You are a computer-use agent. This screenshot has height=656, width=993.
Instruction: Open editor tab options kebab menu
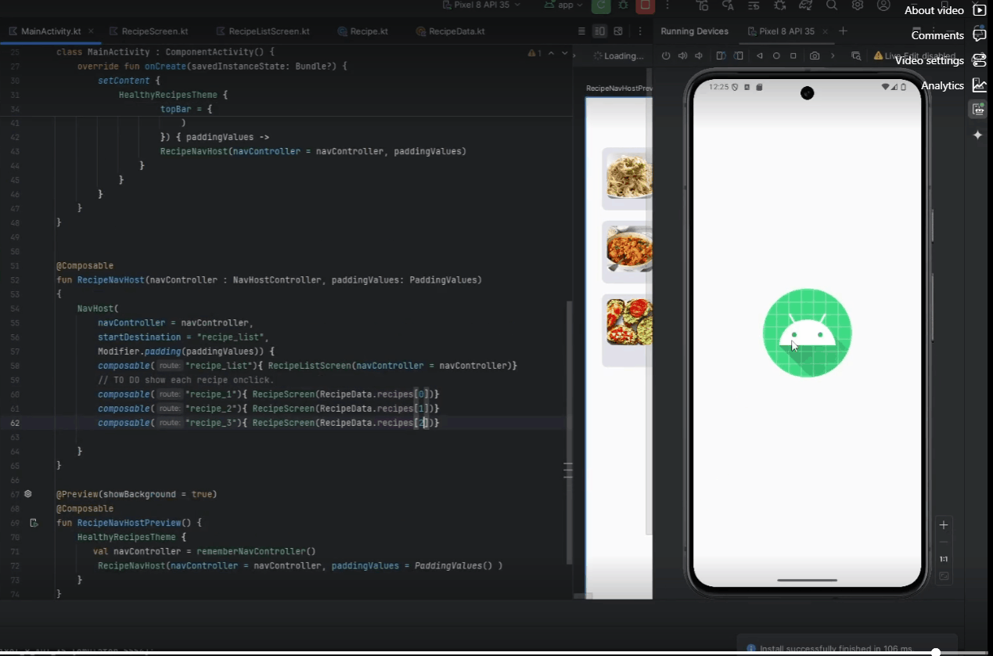(x=639, y=31)
